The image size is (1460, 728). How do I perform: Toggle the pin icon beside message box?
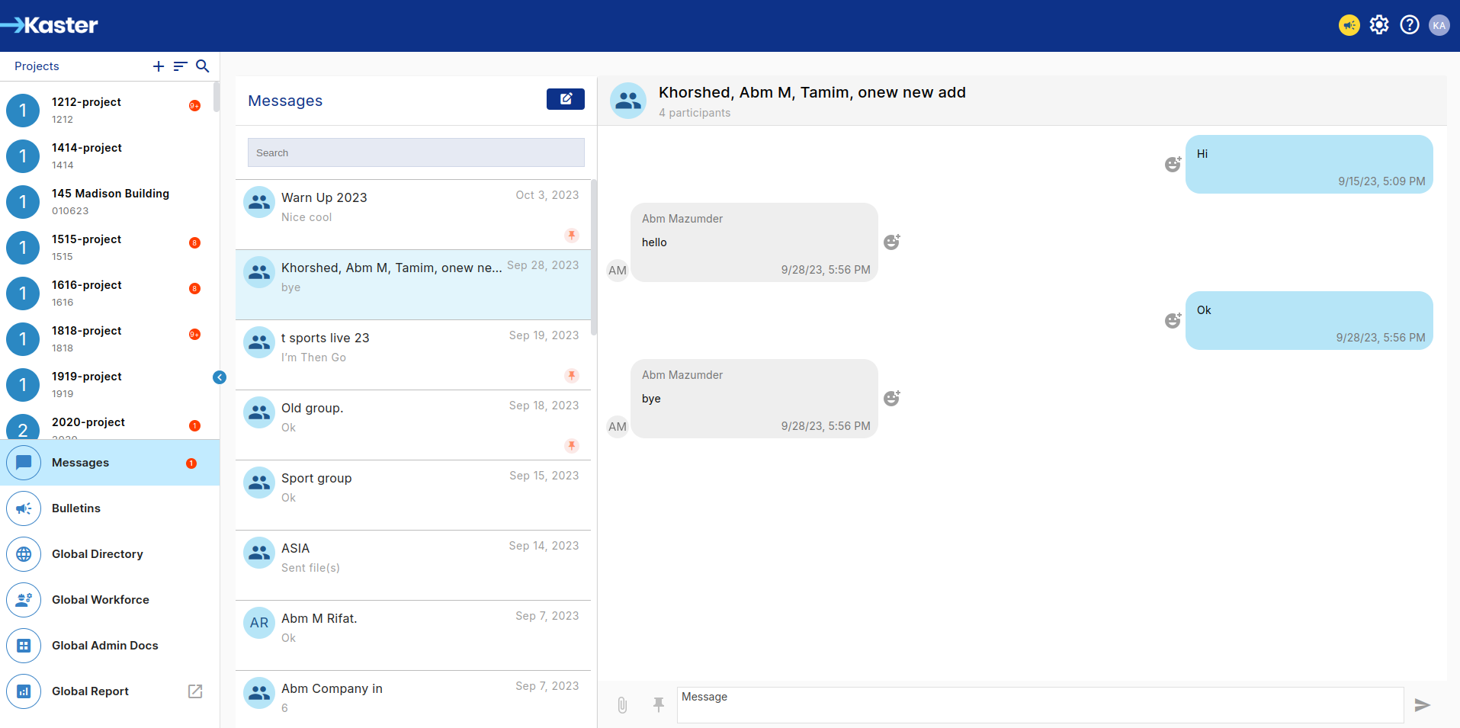[x=659, y=705]
